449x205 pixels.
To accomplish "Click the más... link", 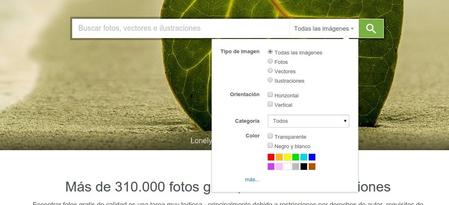I will pos(252,179).
